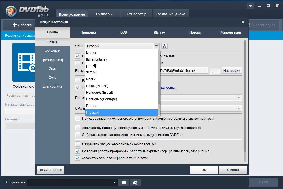The height and width of the screenshot is (189, 283).
Task: Enable minimize to system tray checkbox
Action: click(78, 118)
